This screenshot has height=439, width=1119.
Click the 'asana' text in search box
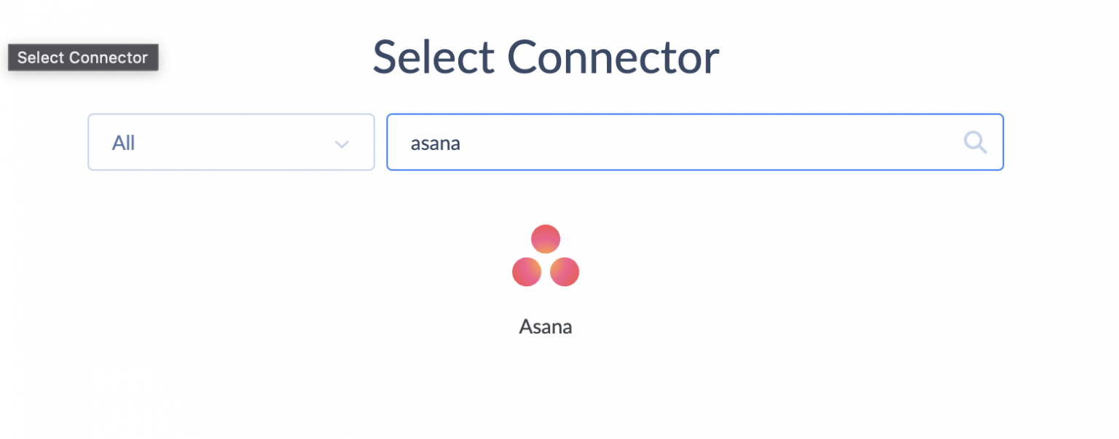coord(435,143)
